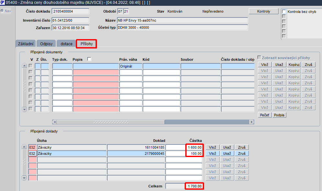Open the Základní tab
This screenshot has height=191, width=322.
point(26,44)
